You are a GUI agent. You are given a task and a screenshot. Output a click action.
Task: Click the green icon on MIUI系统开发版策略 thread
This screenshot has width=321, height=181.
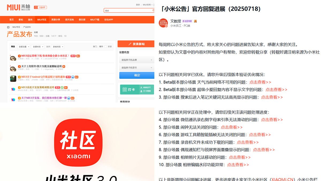(x=62, y=87)
